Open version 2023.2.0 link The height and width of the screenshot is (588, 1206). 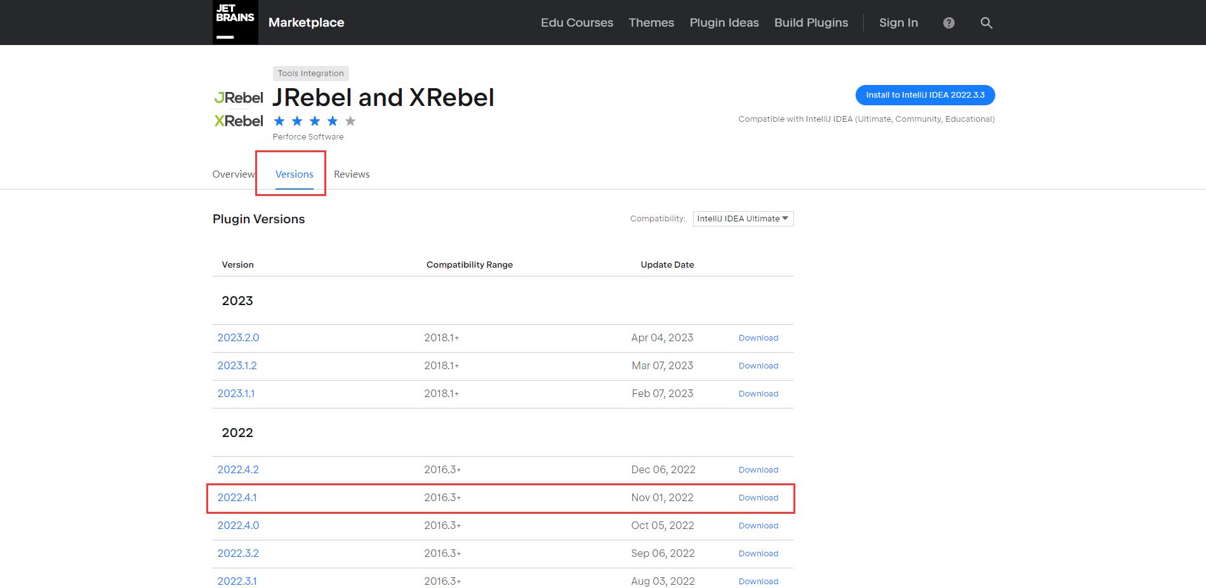coord(238,337)
